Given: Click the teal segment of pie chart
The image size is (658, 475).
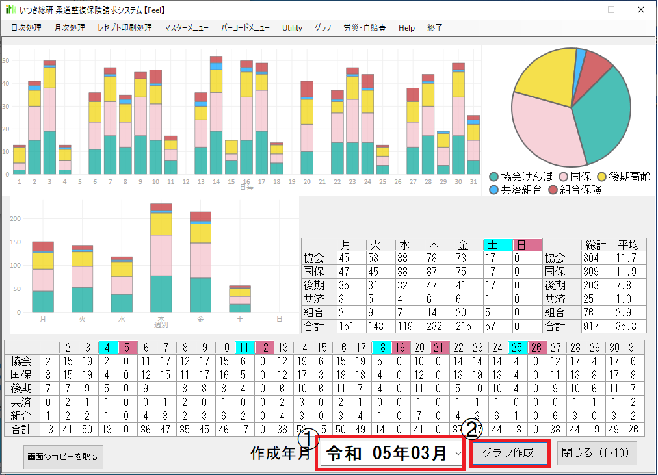Looking at the screenshot, I should pos(605,117).
